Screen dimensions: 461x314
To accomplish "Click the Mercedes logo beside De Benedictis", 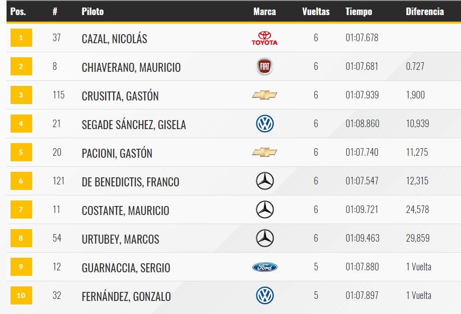I will tap(264, 181).
